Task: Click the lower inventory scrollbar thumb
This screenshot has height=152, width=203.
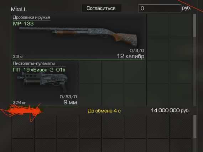Action: tap(195, 127)
